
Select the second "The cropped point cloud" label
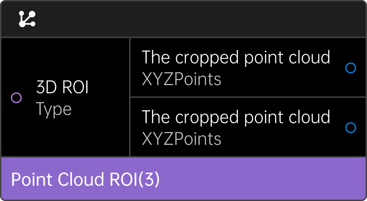point(236,117)
